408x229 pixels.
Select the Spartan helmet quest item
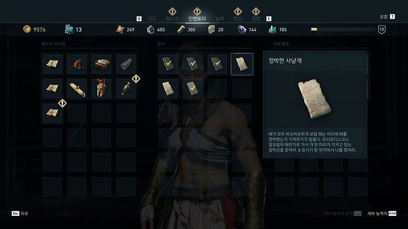click(x=101, y=89)
